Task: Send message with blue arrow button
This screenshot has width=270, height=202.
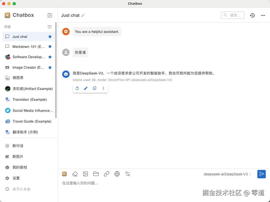Action: (x=261, y=174)
